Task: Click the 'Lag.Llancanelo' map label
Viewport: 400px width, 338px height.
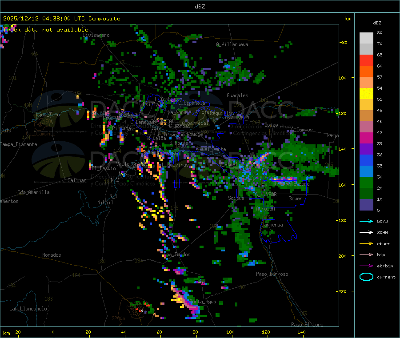Action: [28, 309]
